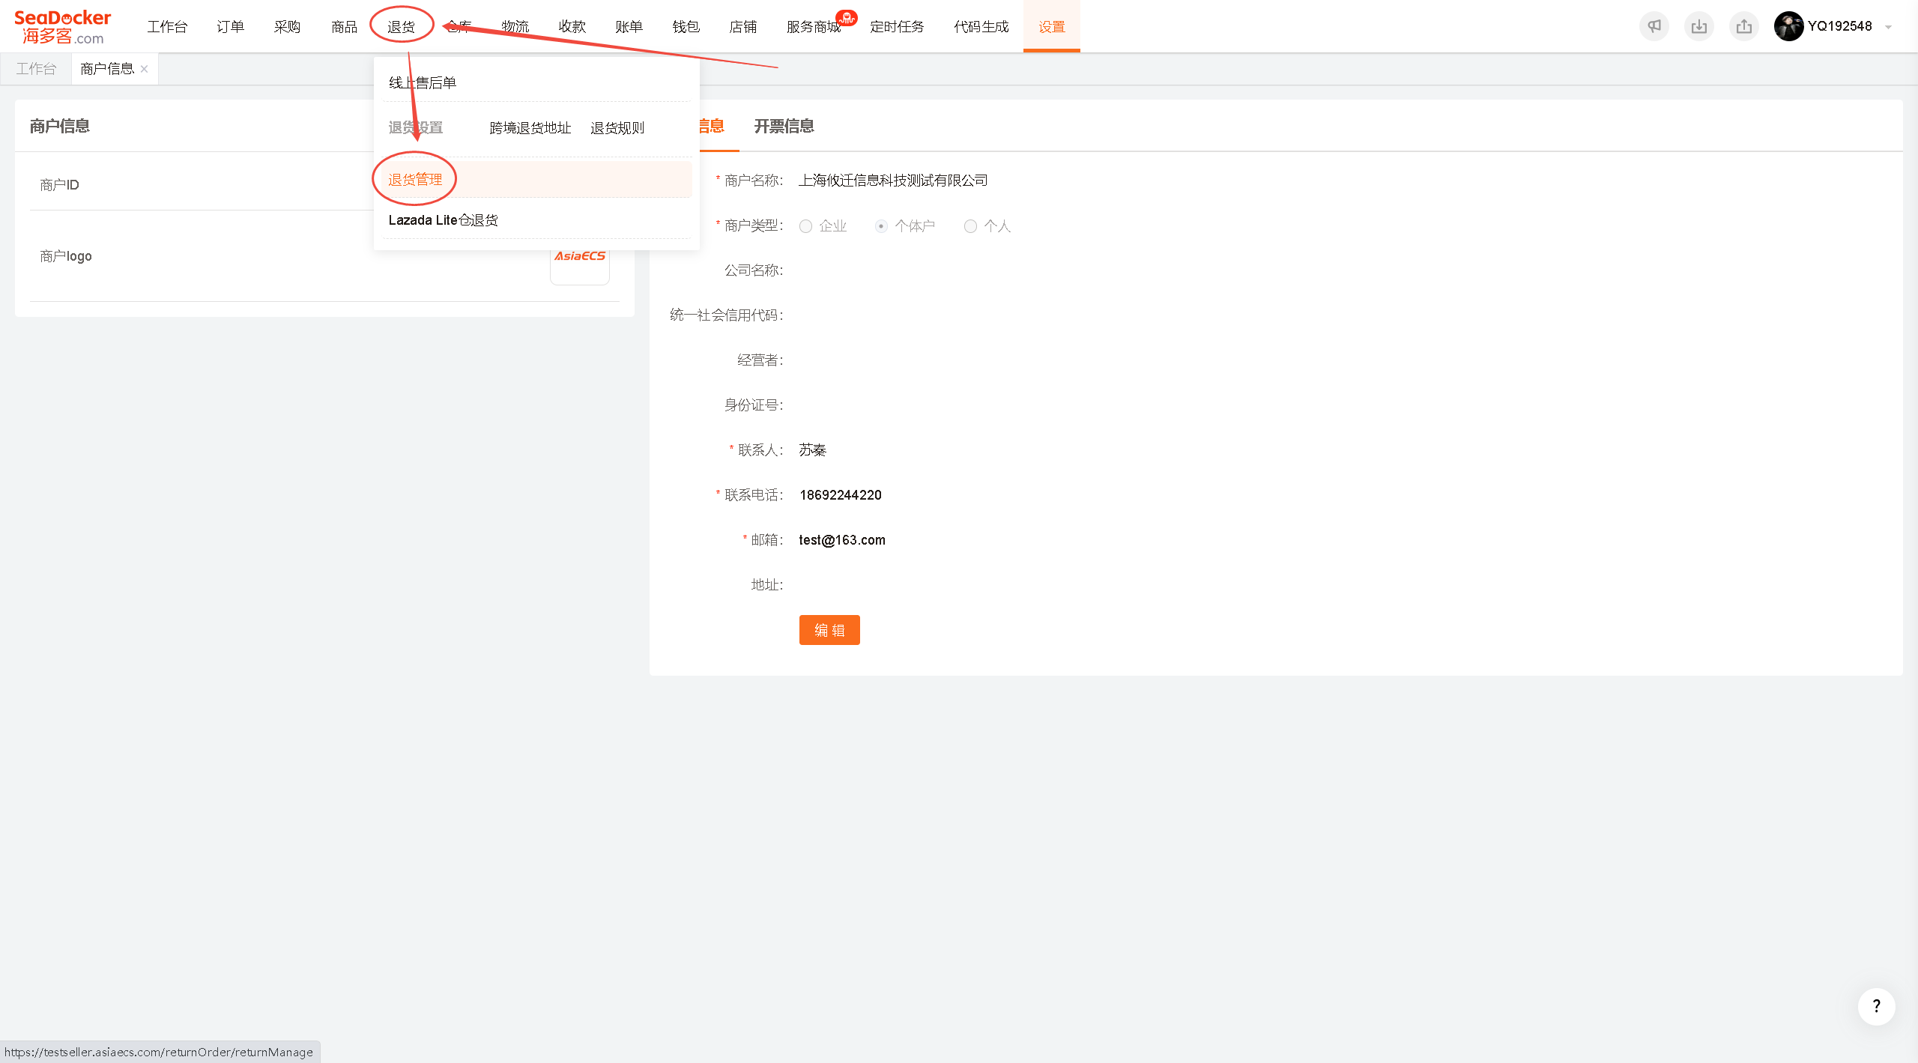
Task: Click the 服务商城 notification badge
Action: 847,17
